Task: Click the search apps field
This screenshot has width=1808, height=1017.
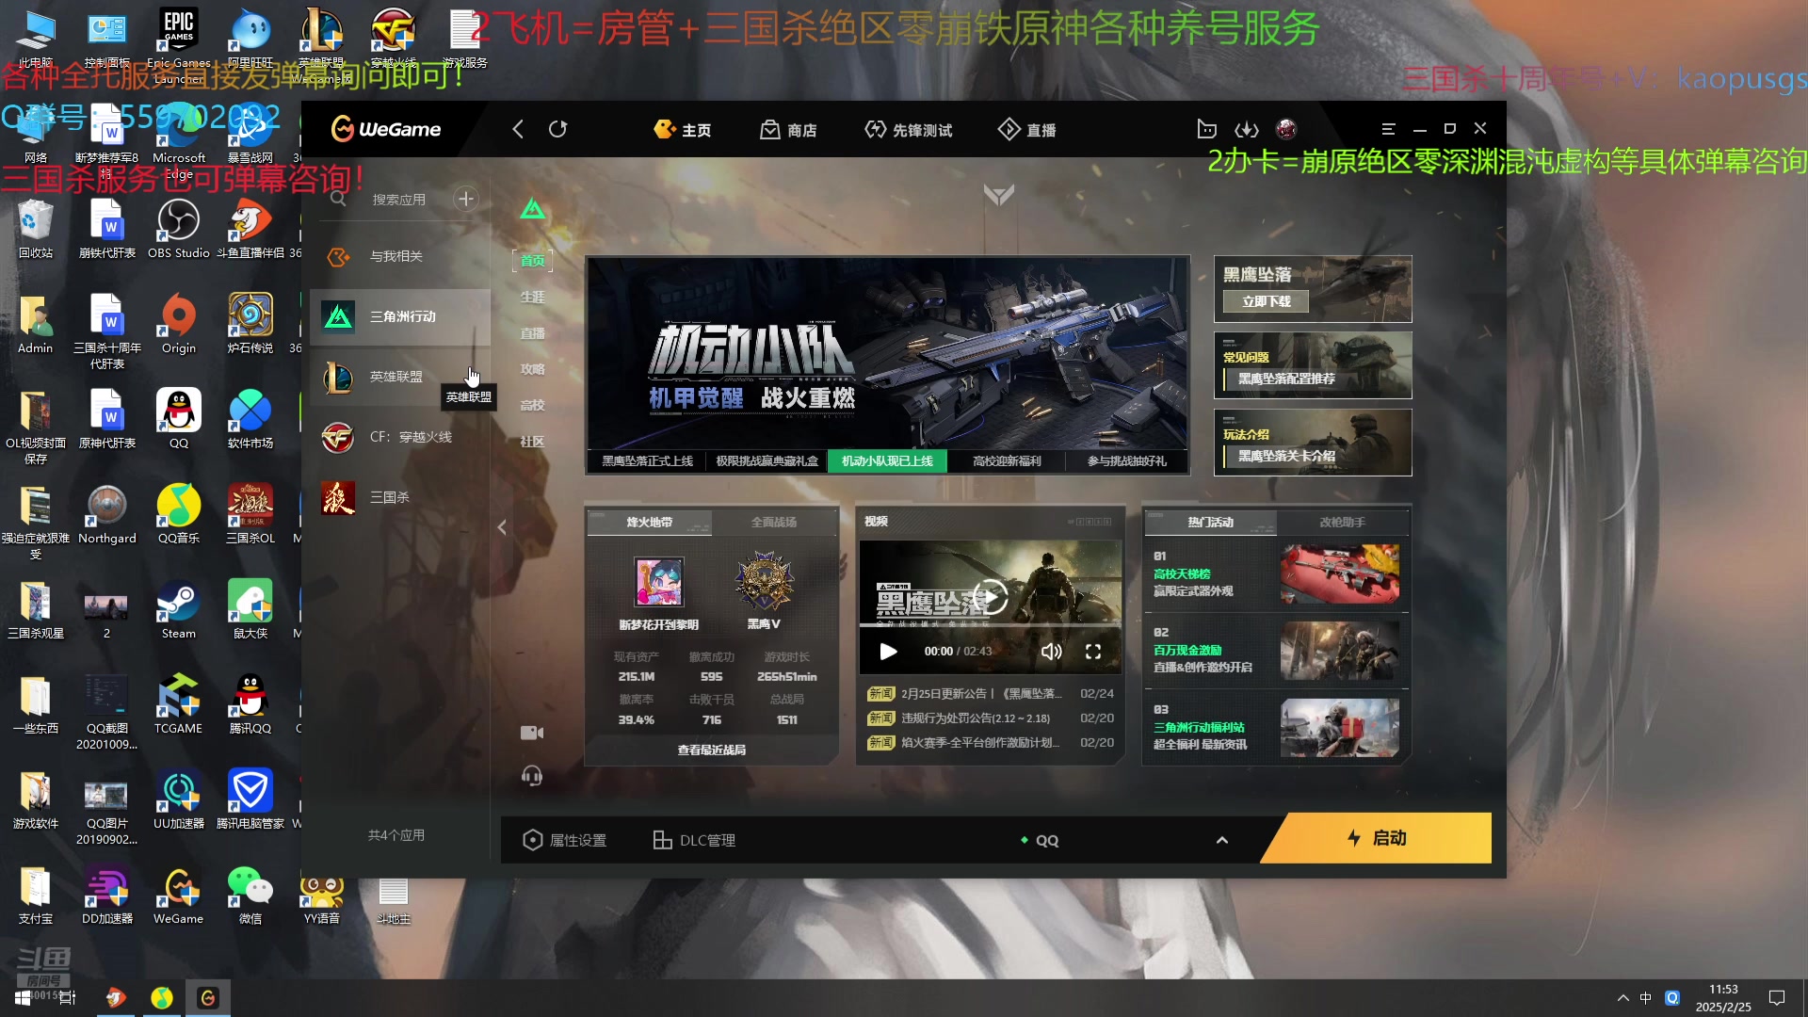Action: 399,200
